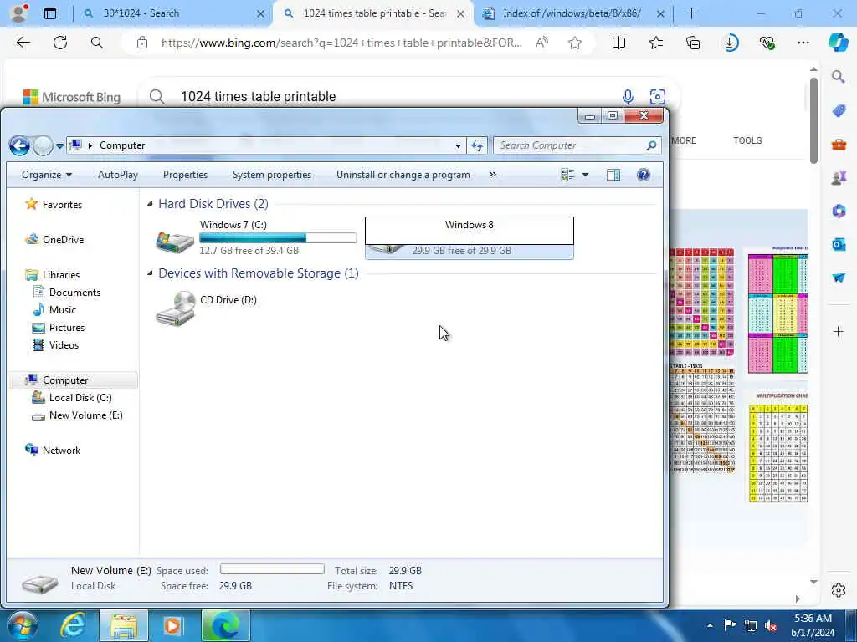
Task: Open a new Edge browser tab
Action: [691, 13]
